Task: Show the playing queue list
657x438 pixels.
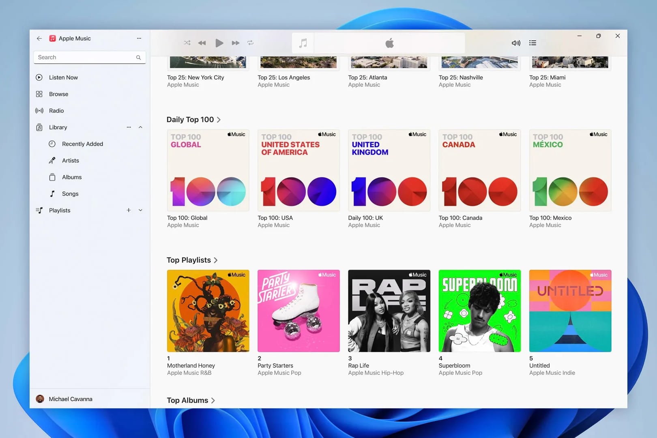Action: (532, 43)
